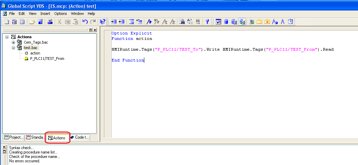Click the plain yellow folder icon
Screen dimensions: 358x165
(259, 22)
